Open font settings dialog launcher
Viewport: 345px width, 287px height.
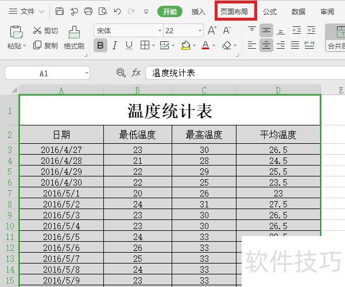tap(237, 56)
